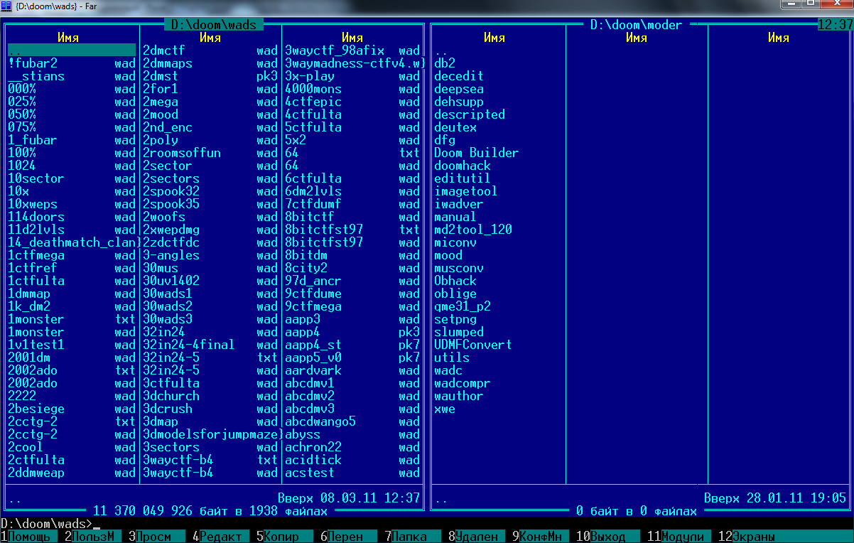
Task: Select the 32in24-4final wad file
Action: pyautogui.click(x=188, y=345)
